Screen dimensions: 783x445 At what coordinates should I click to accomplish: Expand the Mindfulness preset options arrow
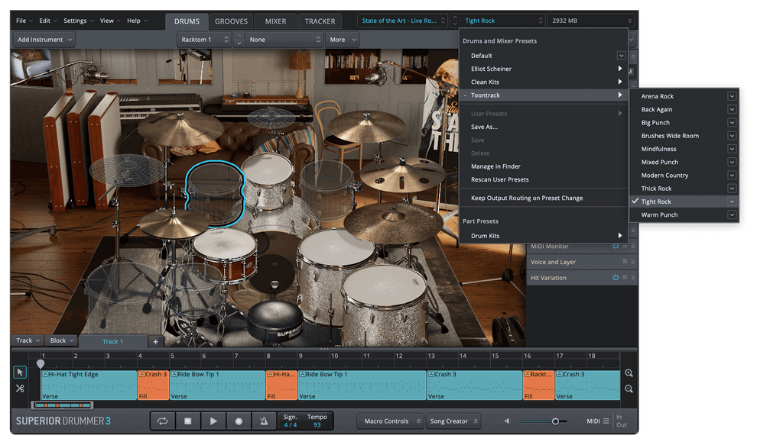pos(732,149)
